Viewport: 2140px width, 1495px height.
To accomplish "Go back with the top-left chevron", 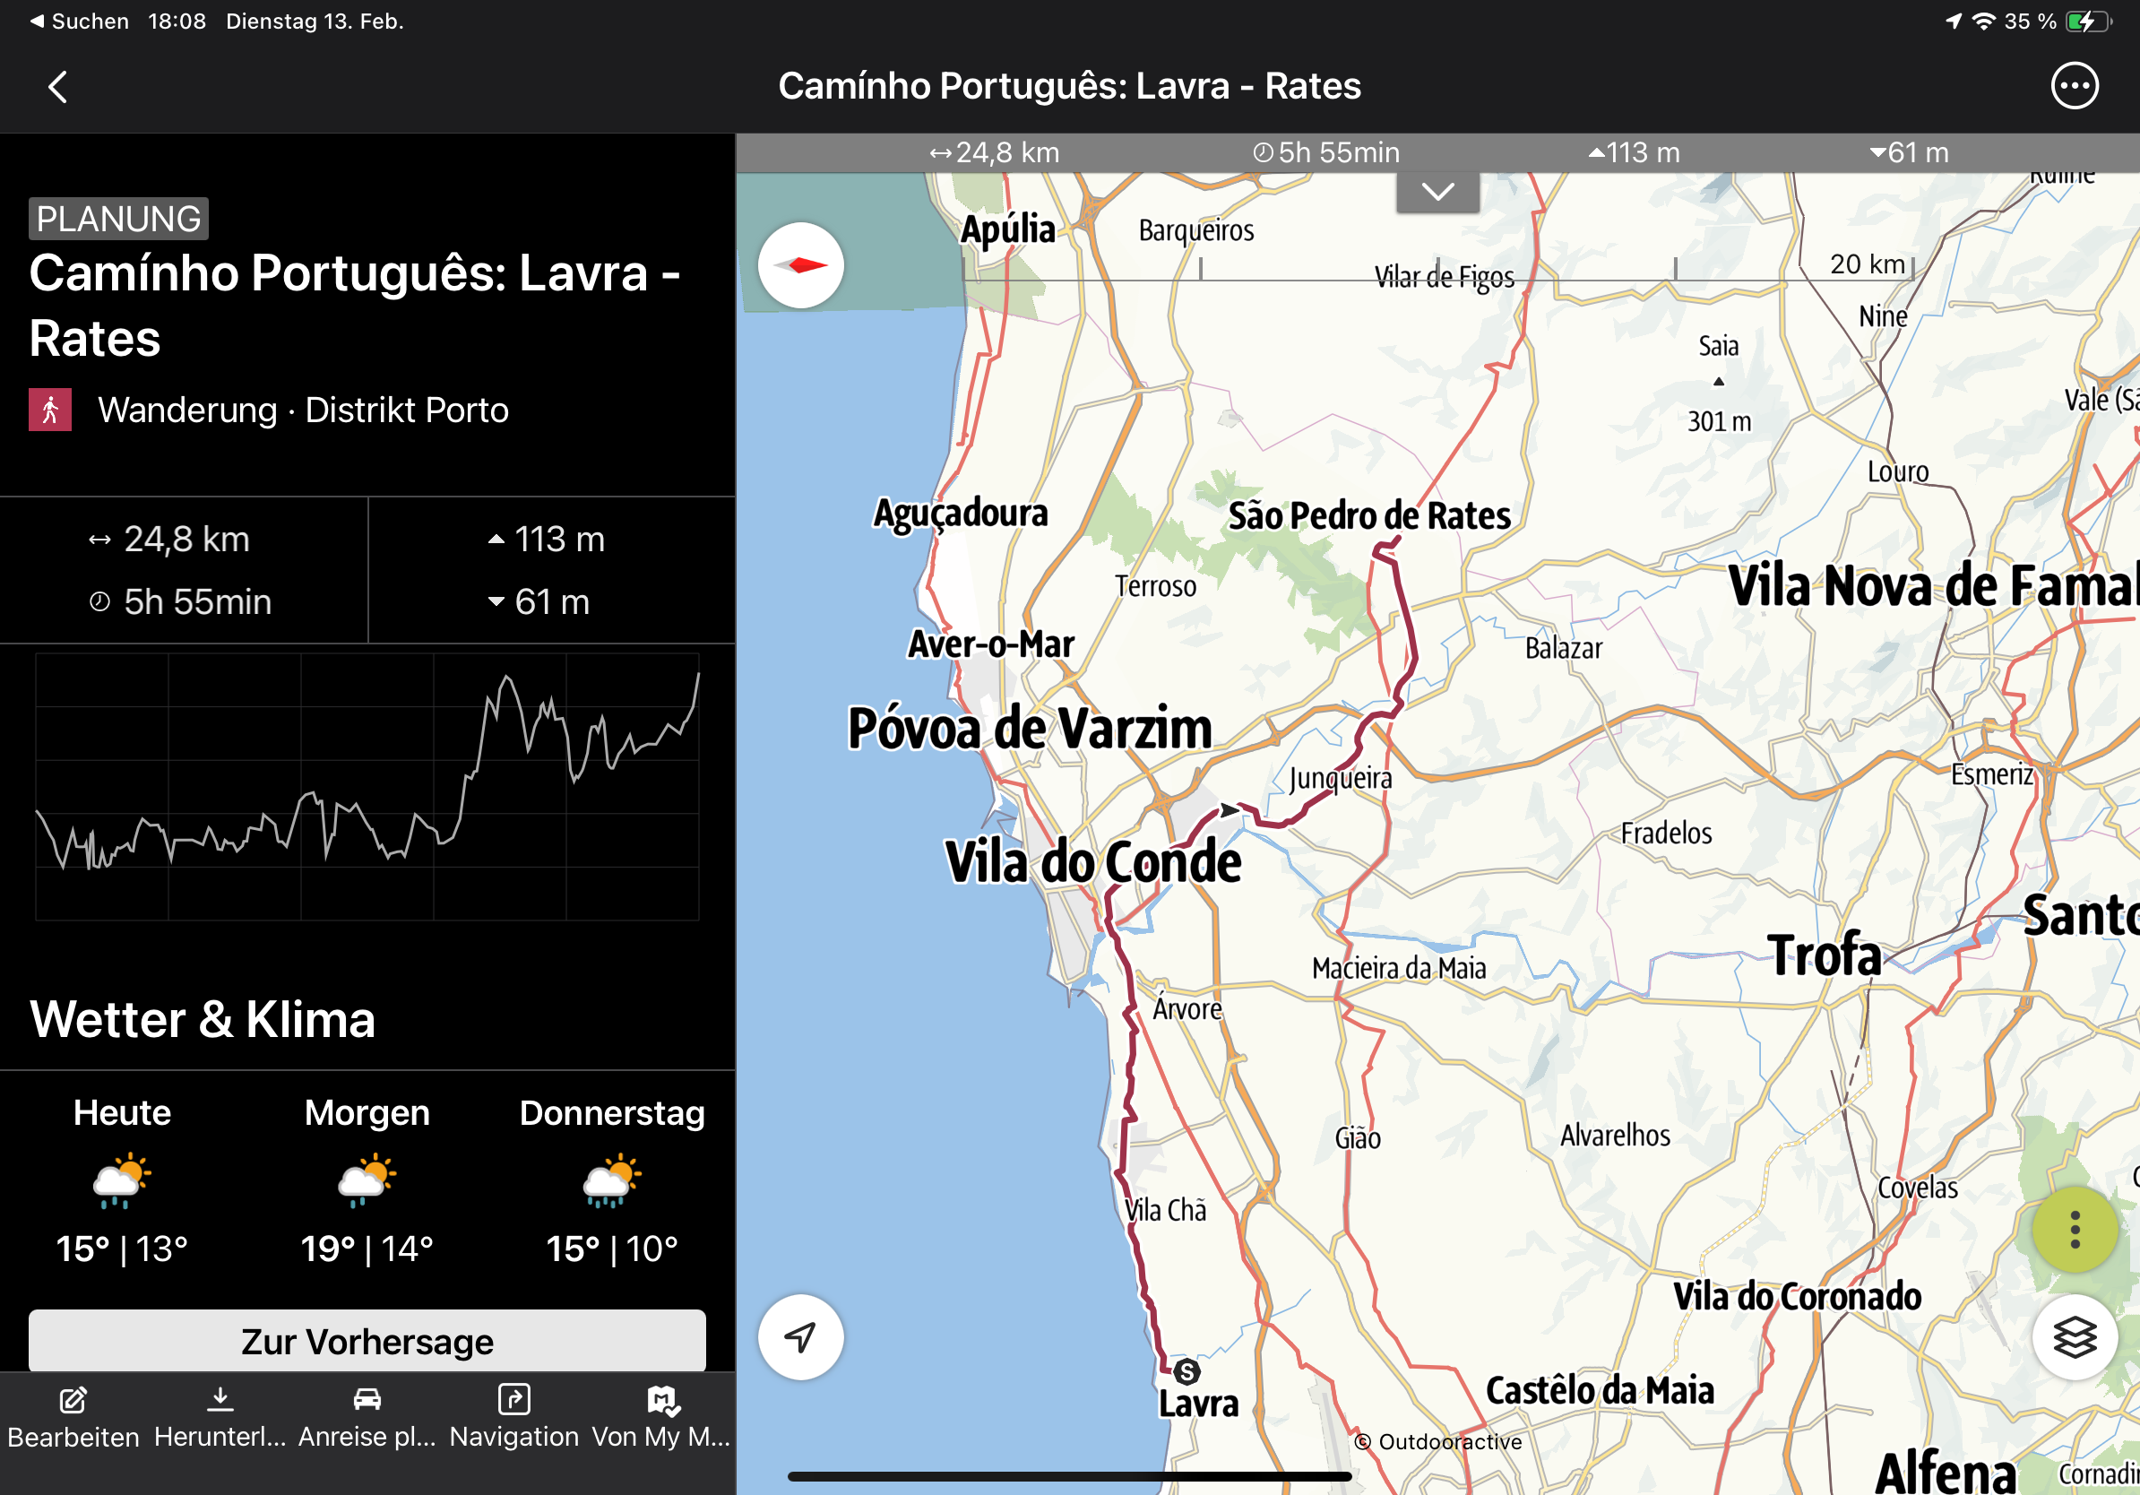I will (x=57, y=87).
